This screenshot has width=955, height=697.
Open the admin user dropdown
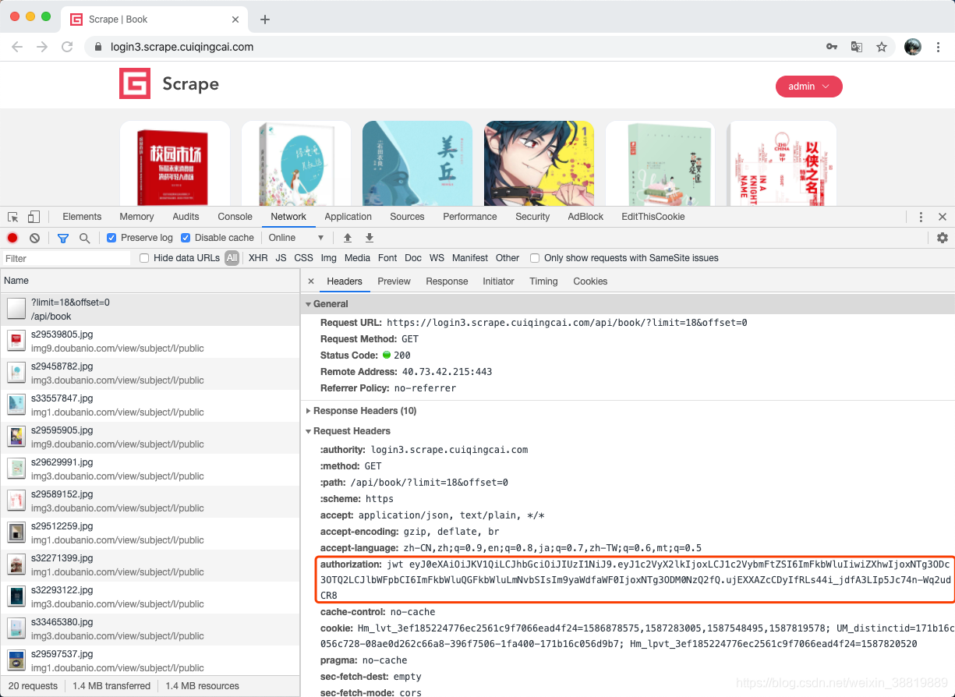click(809, 87)
